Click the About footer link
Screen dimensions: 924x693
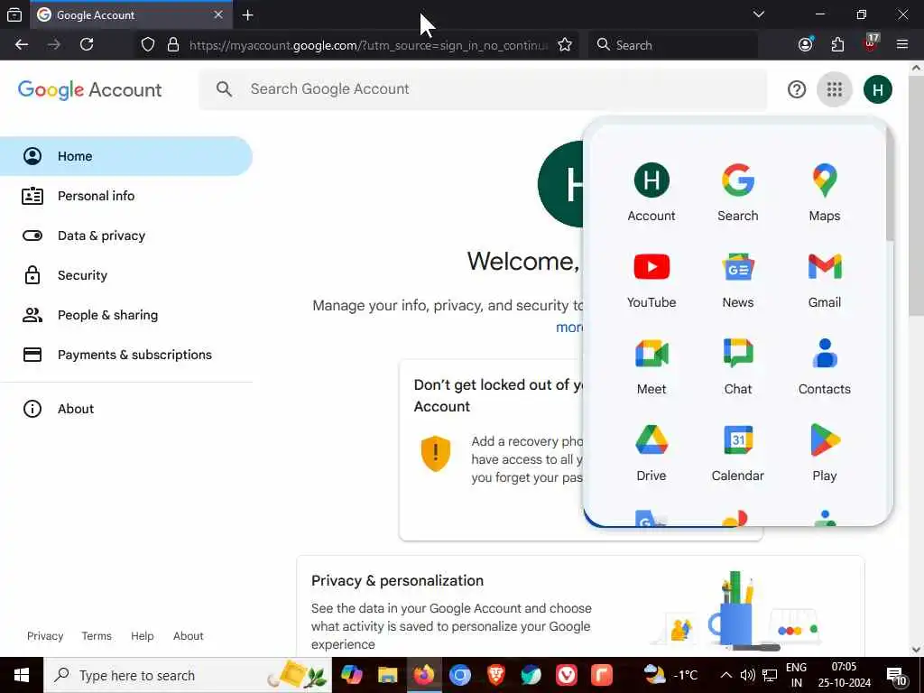(x=188, y=636)
